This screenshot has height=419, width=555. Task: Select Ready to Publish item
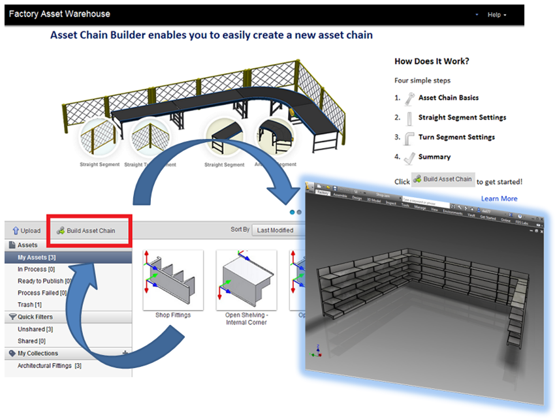(44, 281)
